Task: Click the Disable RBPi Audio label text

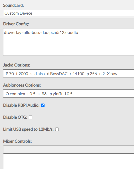Action: (x=21, y=105)
